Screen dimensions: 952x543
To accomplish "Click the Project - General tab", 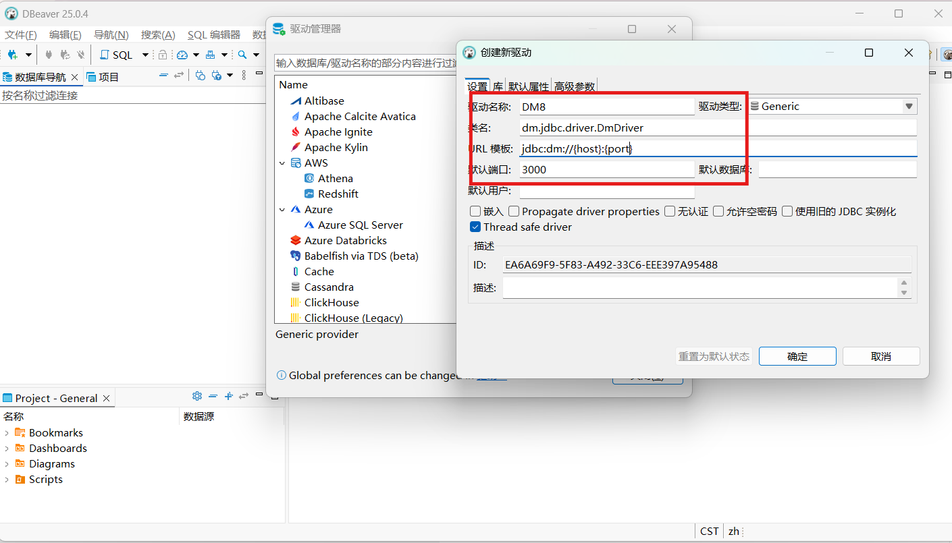I will point(56,398).
